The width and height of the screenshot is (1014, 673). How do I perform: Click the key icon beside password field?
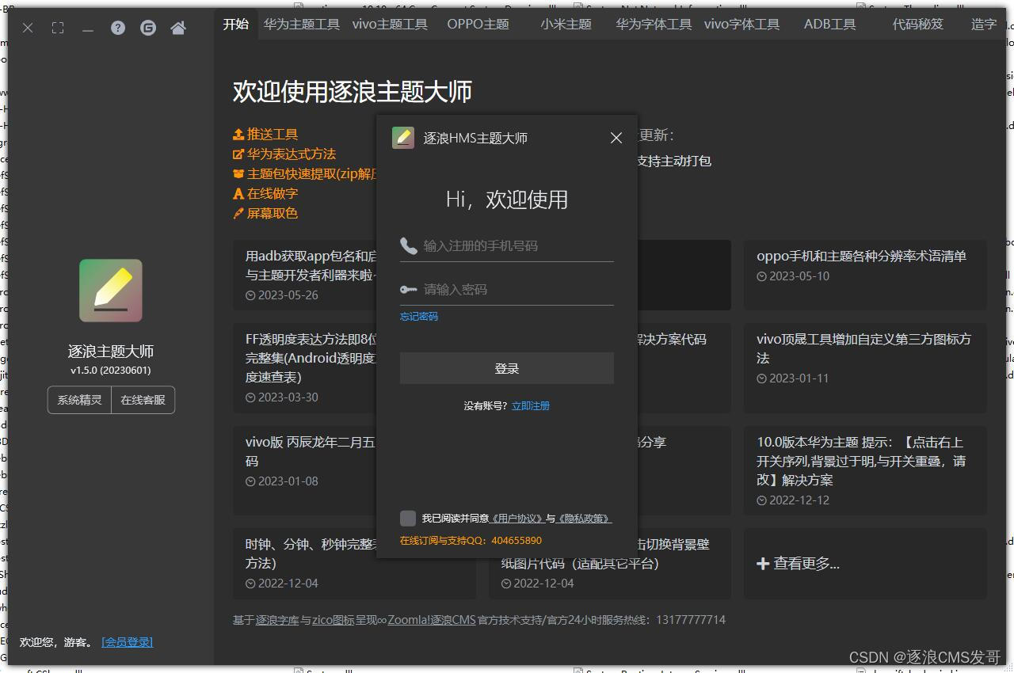click(409, 290)
